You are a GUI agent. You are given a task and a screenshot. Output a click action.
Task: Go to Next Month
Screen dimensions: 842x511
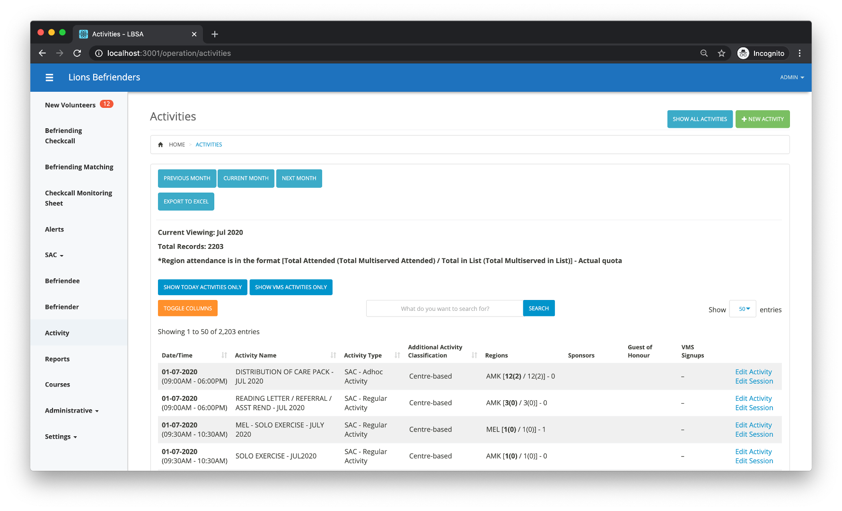(299, 178)
